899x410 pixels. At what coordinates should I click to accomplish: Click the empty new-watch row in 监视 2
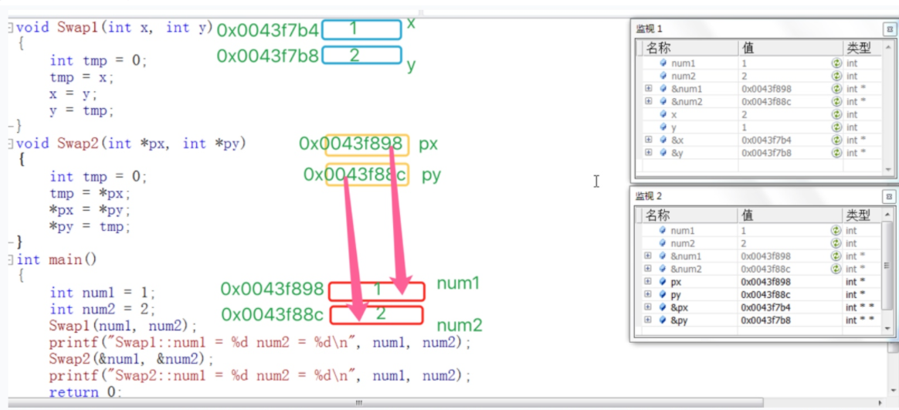click(x=759, y=333)
